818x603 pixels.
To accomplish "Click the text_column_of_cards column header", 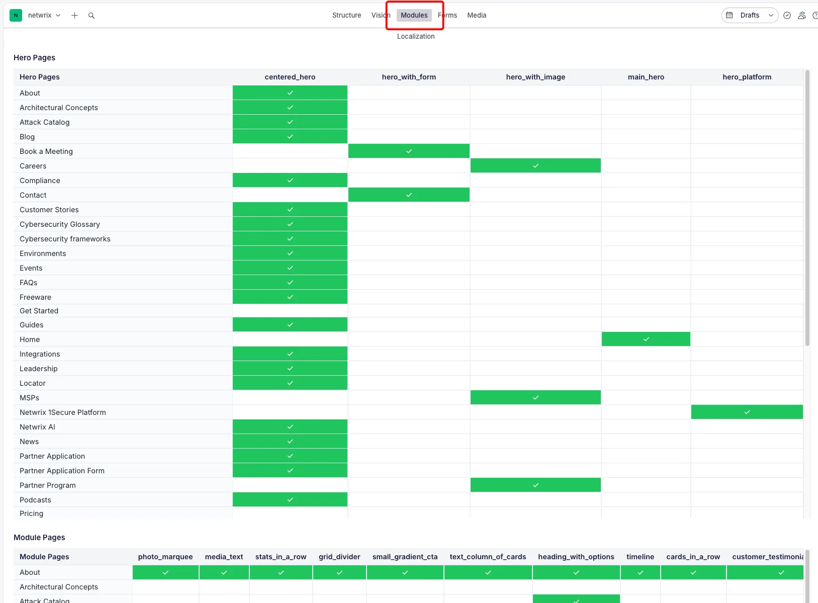I will tap(488, 556).
